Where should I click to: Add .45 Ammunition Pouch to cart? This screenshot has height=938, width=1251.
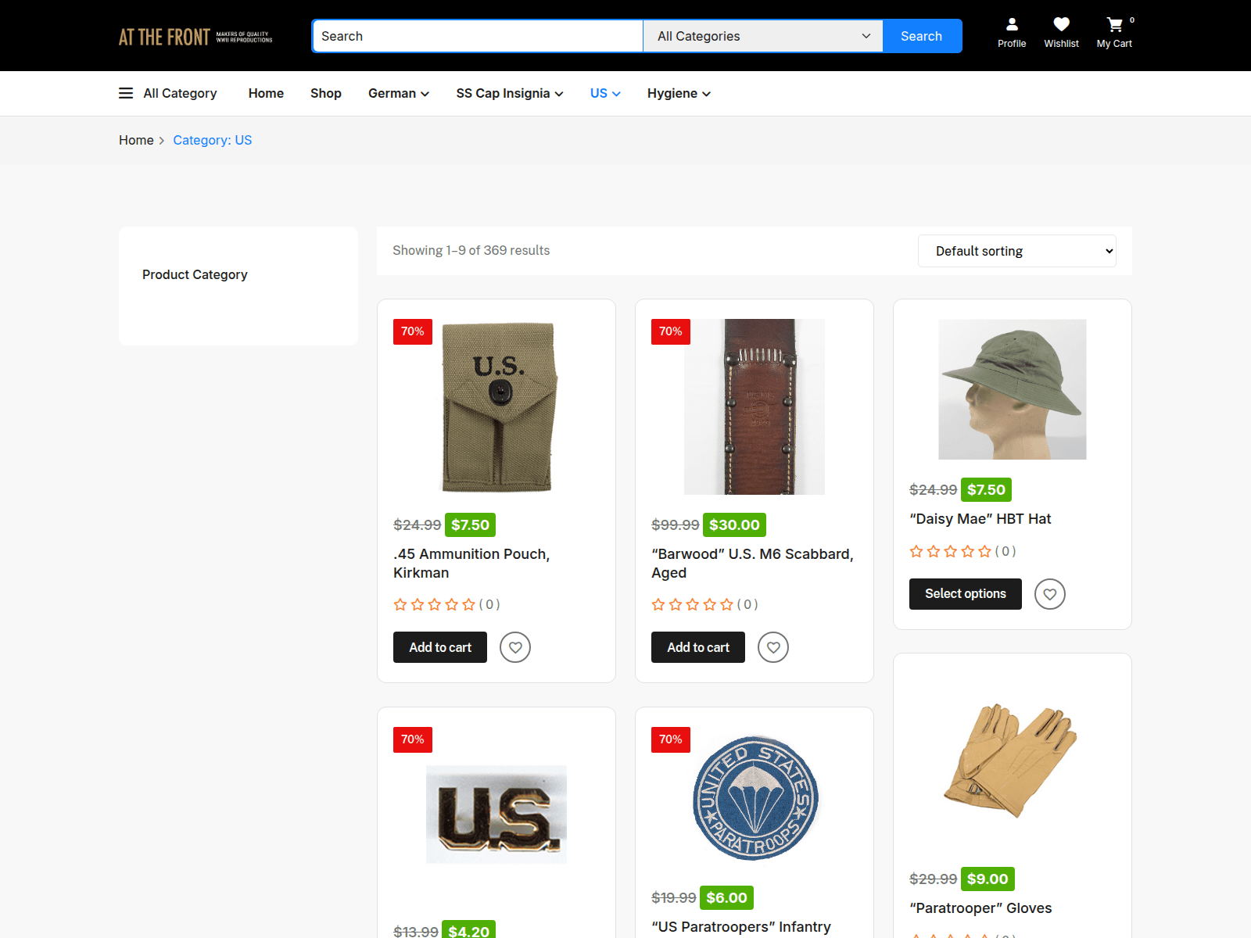pos(440,647)
